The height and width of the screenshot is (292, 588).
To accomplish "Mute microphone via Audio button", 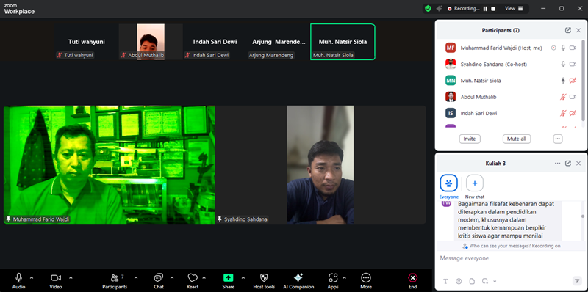I will (19, 281).
